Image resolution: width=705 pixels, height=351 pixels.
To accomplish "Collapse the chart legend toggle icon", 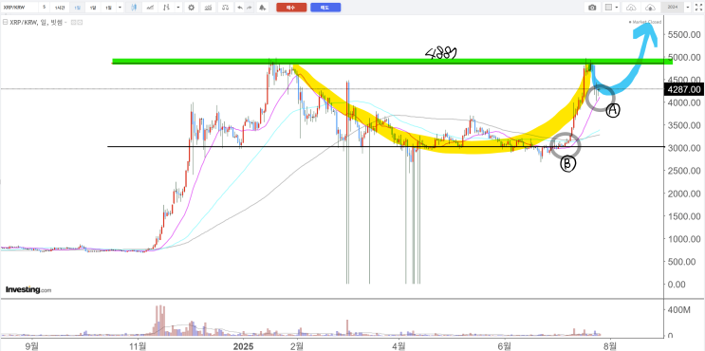I will coord(5,22).
